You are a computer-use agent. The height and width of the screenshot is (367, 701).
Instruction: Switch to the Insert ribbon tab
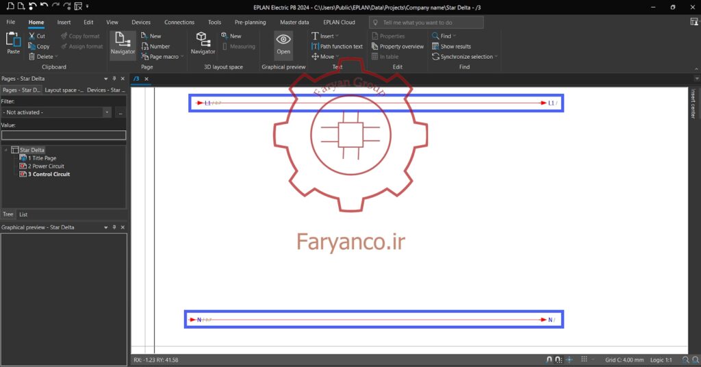64,22
